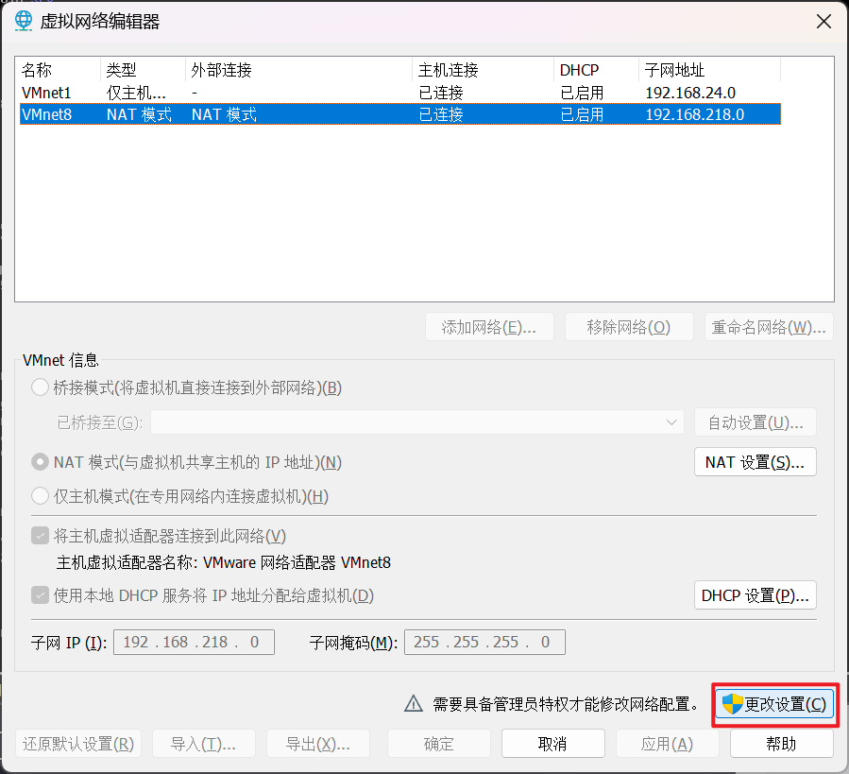Open DHCP 设置 dialog

[756, 595]
